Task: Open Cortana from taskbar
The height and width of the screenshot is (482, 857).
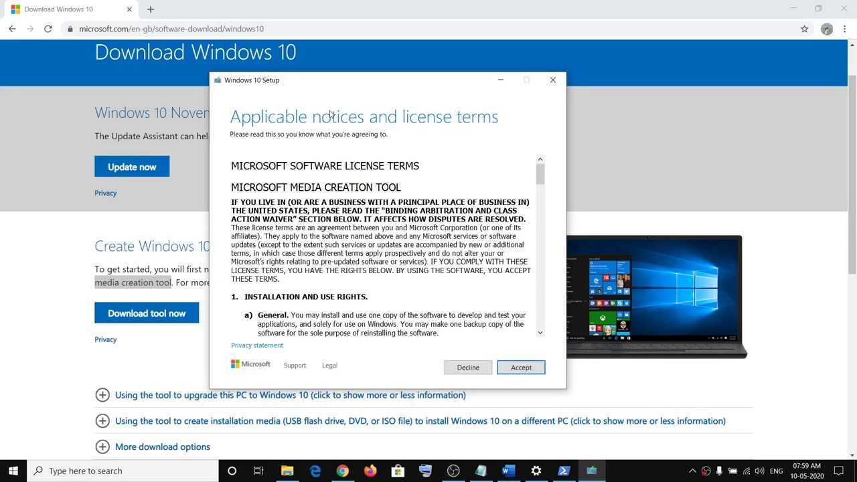Action: coord(232,471)
